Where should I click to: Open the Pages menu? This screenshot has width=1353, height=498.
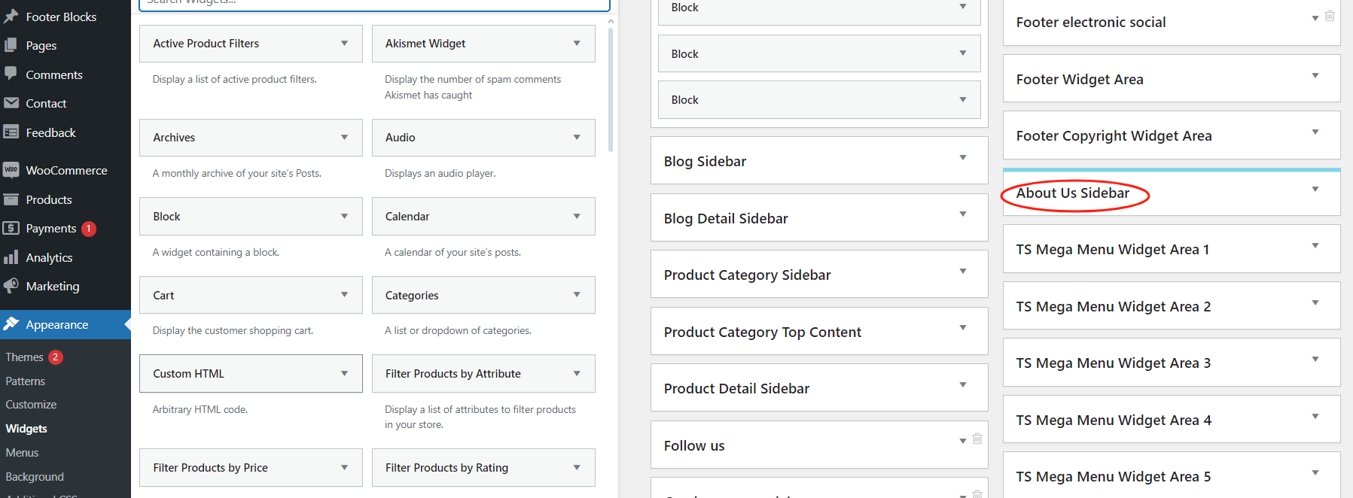pos(41,45)
